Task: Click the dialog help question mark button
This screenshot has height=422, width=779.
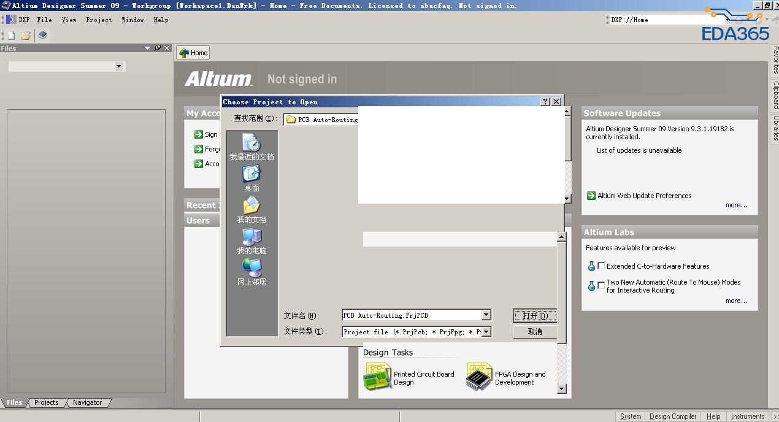Action: pyautogui.click(x=545, y=102)
